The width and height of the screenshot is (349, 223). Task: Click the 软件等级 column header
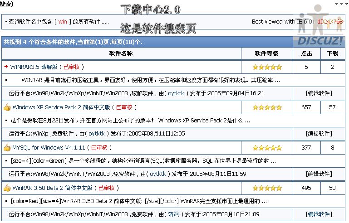coord(267,53)
